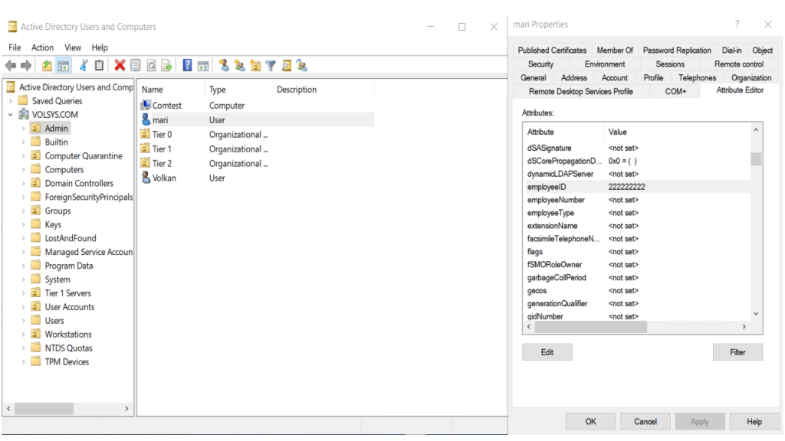The height and width of the screenshot is (441, 785).
Task: Click the Export List toolbar icon
Action: (x=166, y=66)
